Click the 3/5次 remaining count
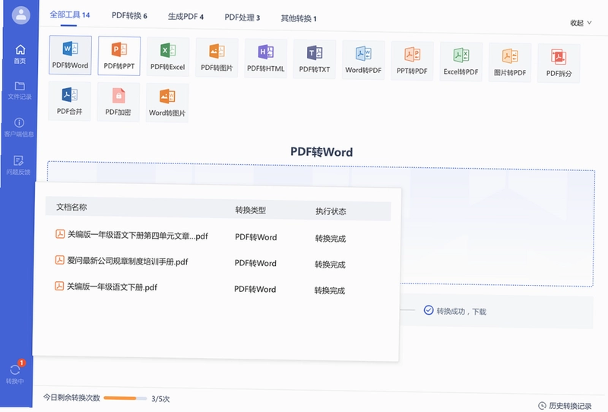 click(160, 399)
